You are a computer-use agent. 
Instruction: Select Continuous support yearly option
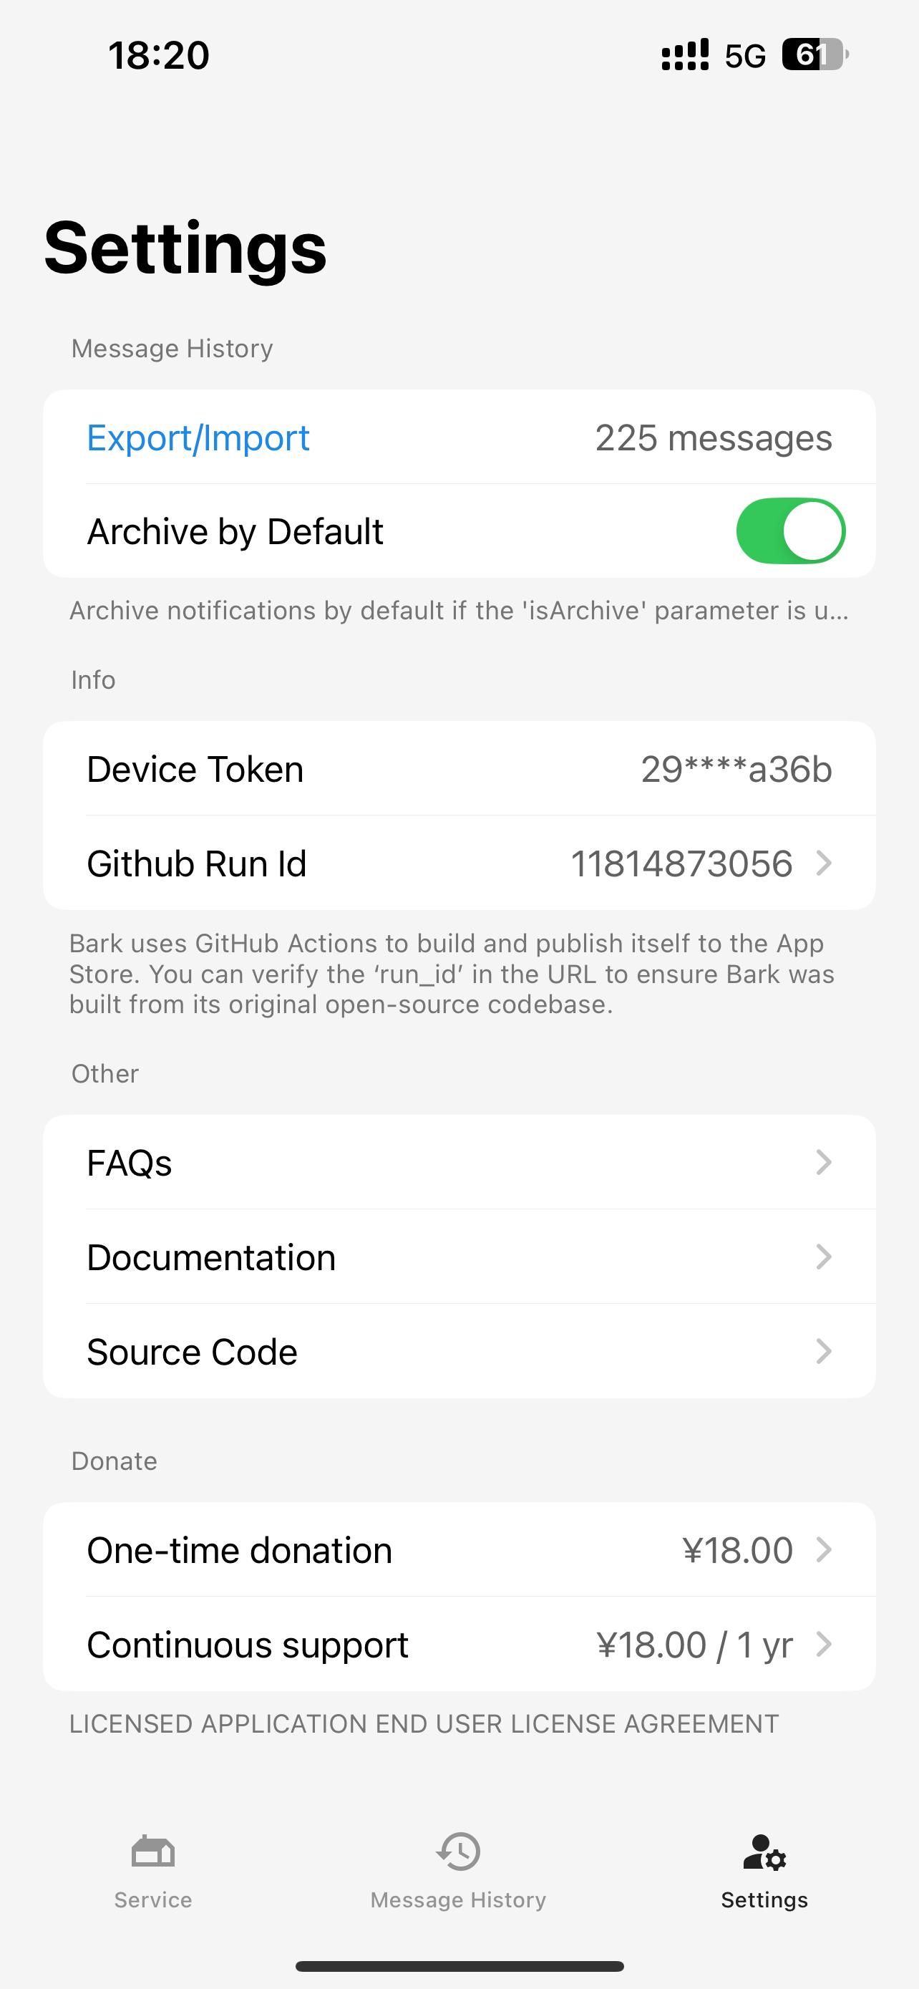(459, 1645)
